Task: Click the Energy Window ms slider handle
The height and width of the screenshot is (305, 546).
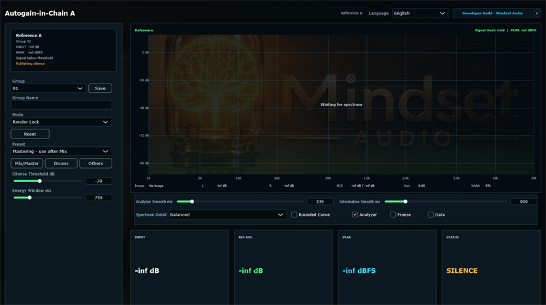Action: (x=29, y=198)
